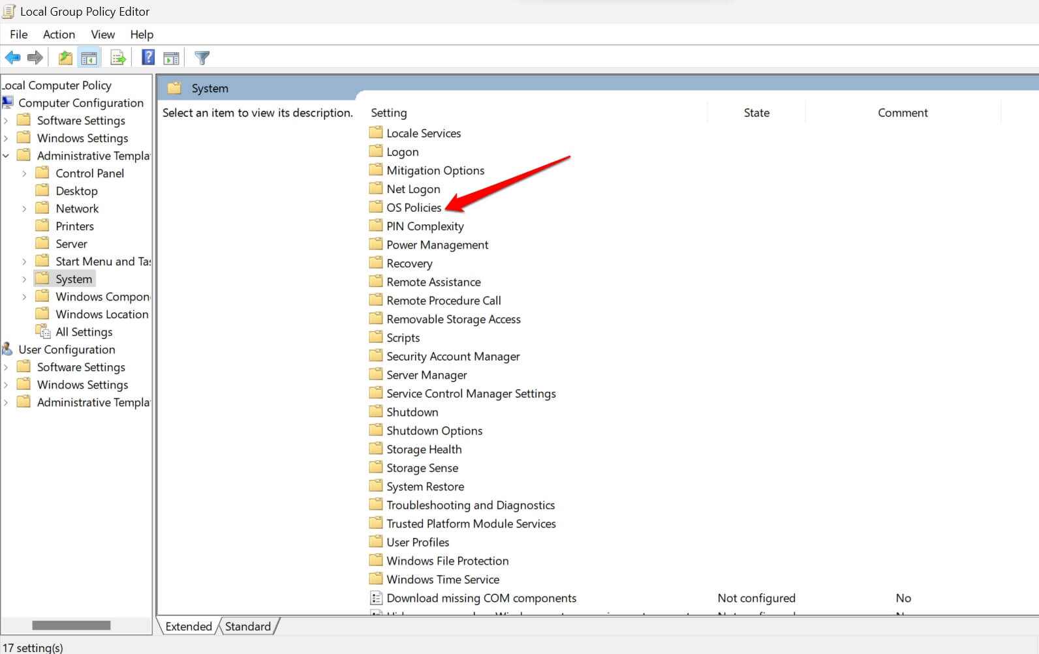Image resolution: width=1039 pixels, height=654 pixels.
Task: Toggle the Show/Hide Console Tree icon
Action: click(89, 58)
